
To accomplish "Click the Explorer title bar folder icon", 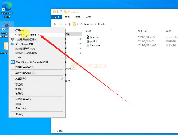I will point(54,12).
